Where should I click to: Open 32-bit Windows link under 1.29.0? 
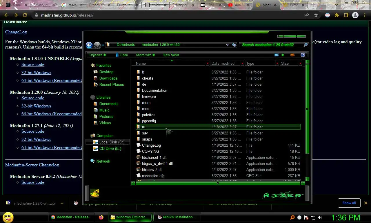[36, 106]
